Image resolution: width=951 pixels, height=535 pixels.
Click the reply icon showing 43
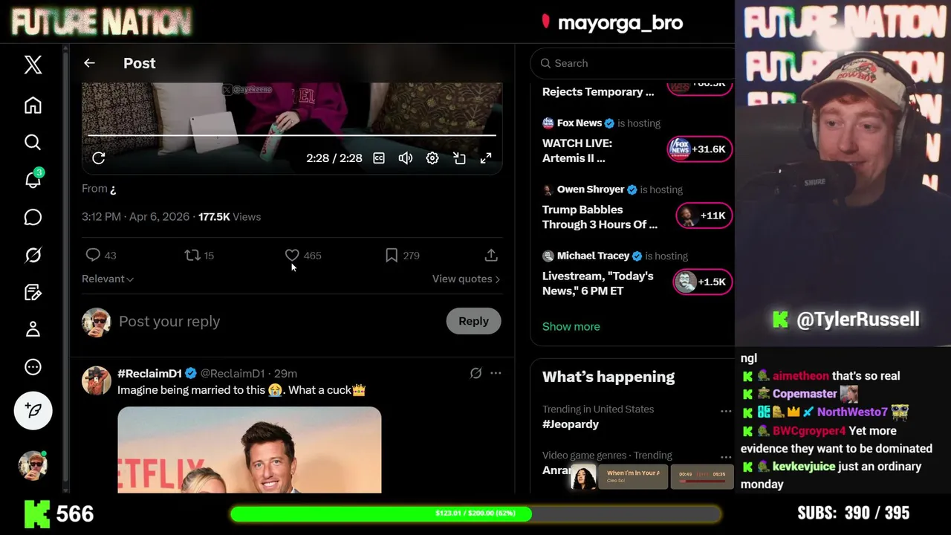(x=93, y=255)
